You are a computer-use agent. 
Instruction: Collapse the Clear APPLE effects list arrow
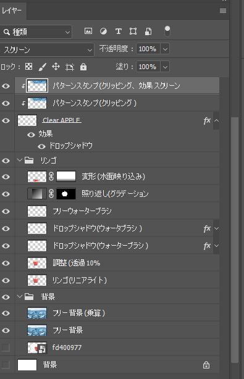click(216, 120)
